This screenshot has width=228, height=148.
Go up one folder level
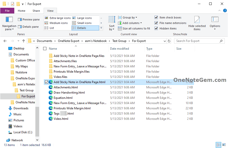(x=24, y=41)
